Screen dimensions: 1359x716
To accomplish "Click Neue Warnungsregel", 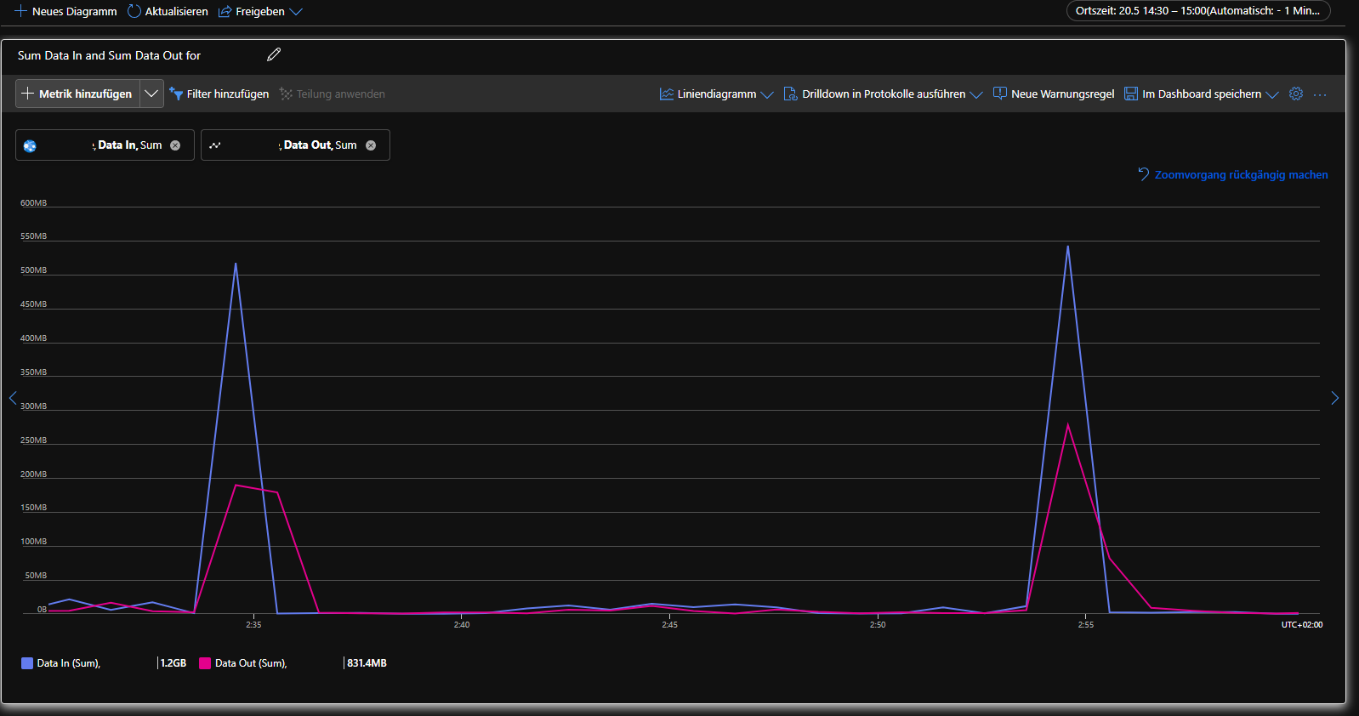I will coord(1054,94).
